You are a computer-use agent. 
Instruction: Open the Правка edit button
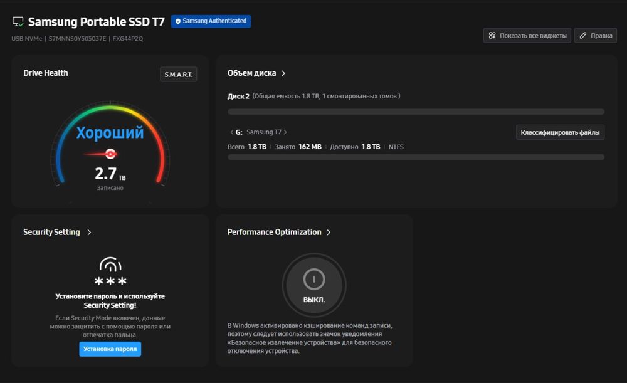tap(596, 36)
